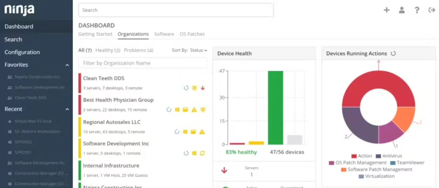Image resolution: width=439 pixels, height=188 pixels.
Task: Click Windows icon beside SFPOS02
Action: 10,142
